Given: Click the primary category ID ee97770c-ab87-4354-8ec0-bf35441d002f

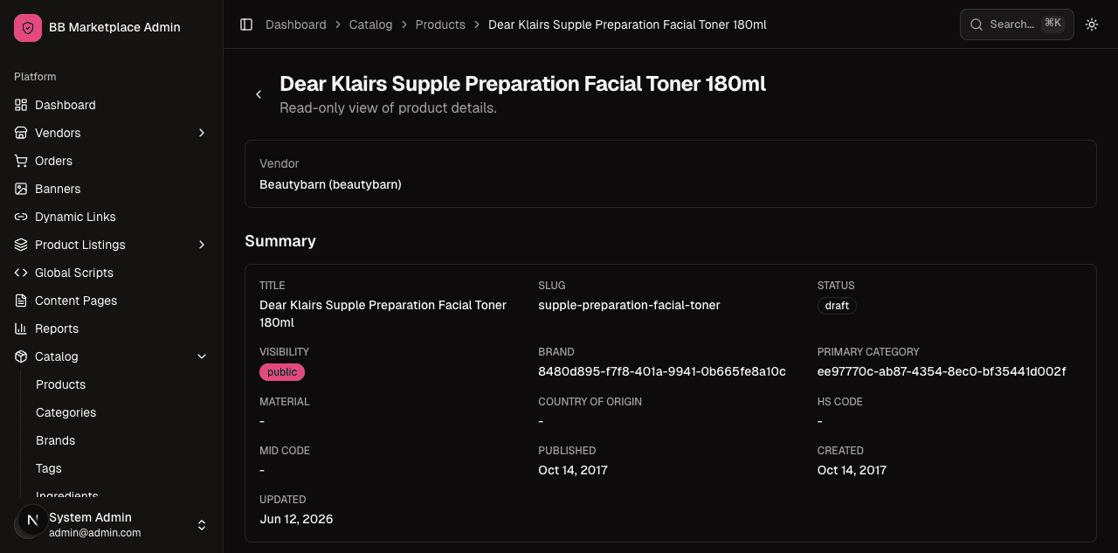Looking at the screenshot, I should (x=942, y=371).
